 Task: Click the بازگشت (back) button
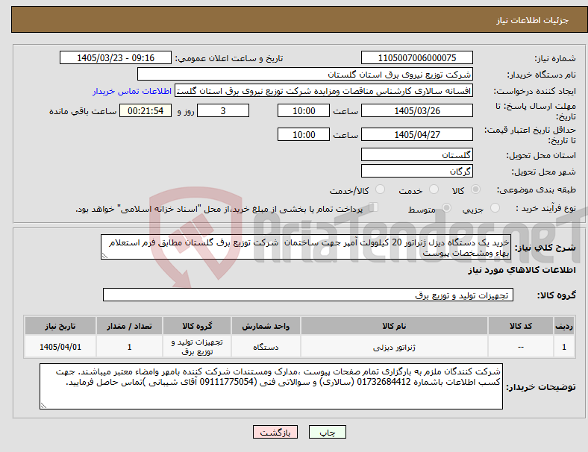(275, 432)
